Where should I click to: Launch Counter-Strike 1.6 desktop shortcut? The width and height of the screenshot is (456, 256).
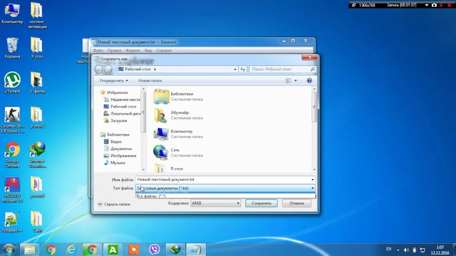click(x=12, y=120)
